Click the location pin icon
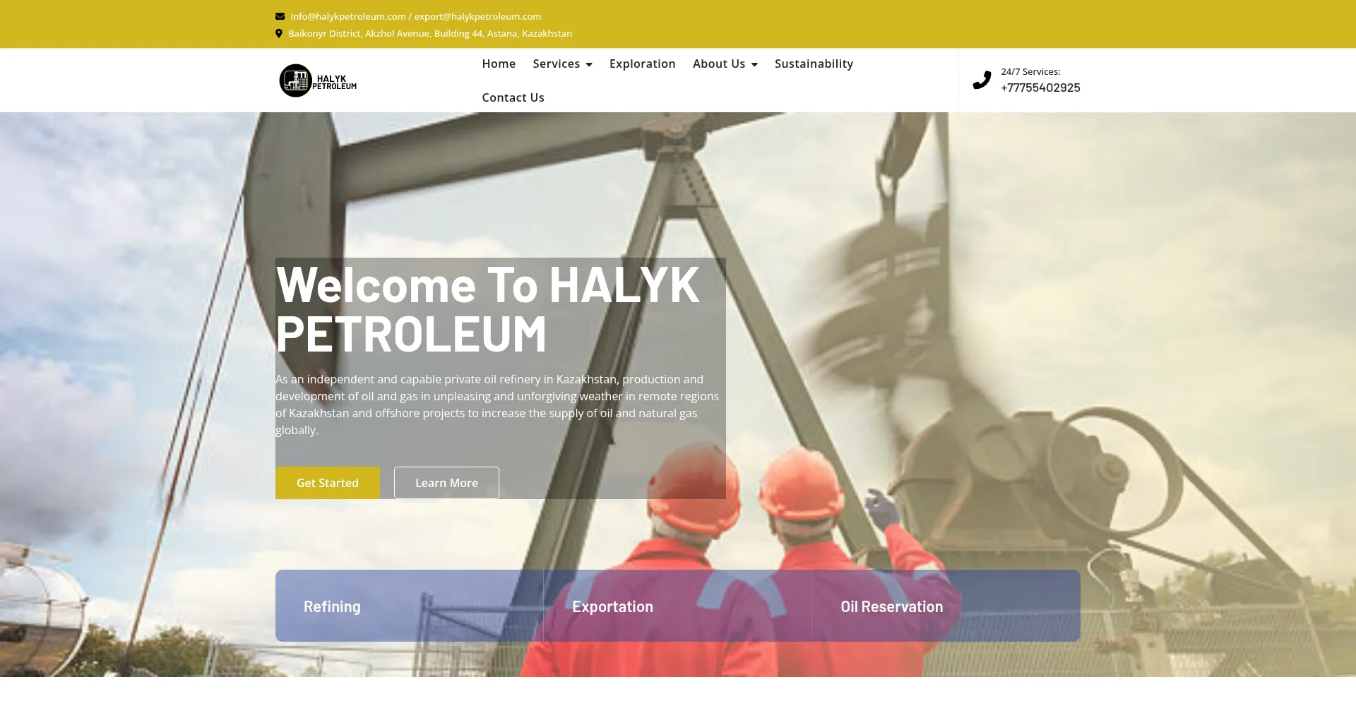The image size is (1356, 701). click(279, 33)
